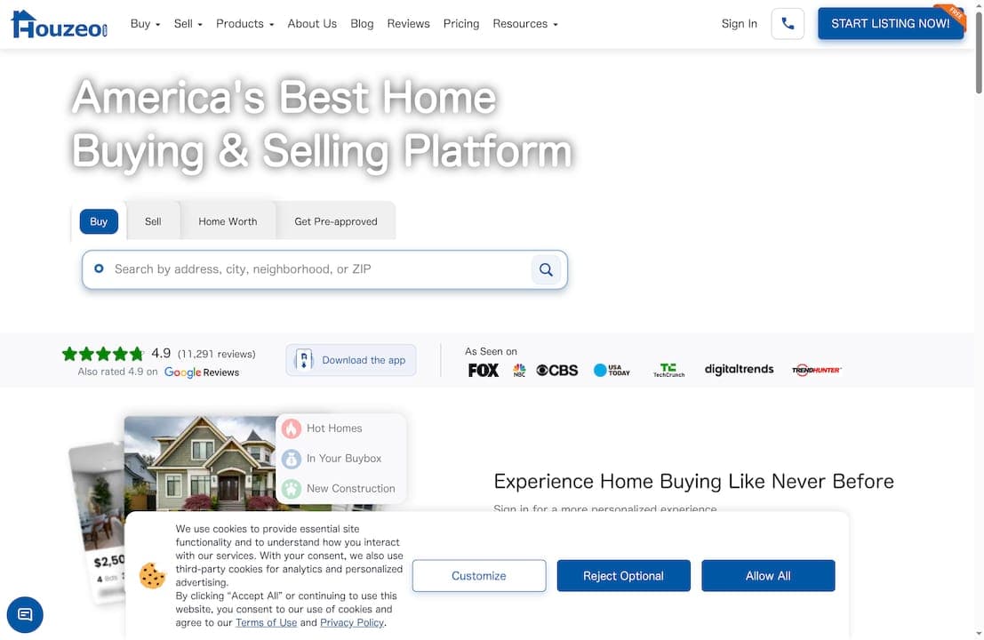Click Experience Home Buying Like Never Before heading

tap(693, 481)
